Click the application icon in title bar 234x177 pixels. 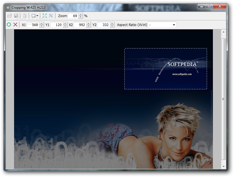point(8,8)
